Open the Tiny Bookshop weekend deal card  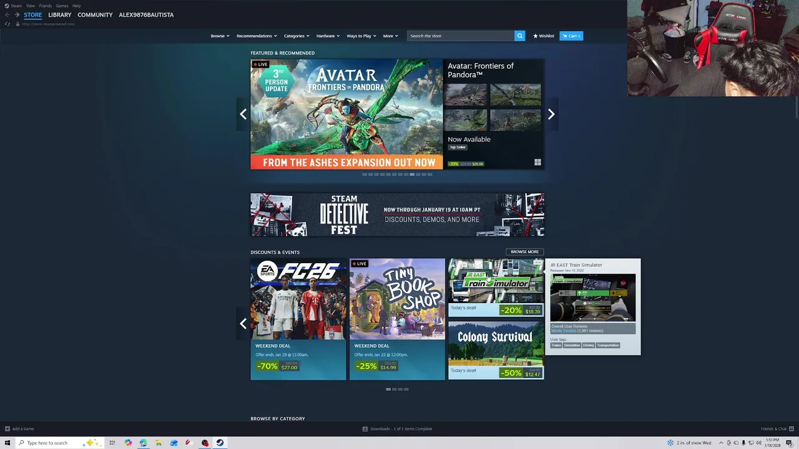(397, 319)
